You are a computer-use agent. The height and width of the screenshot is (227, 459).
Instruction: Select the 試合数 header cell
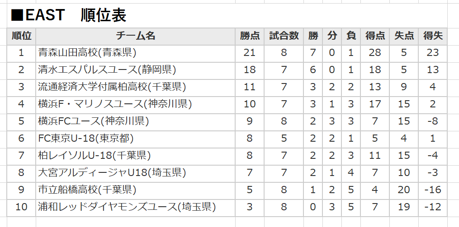coord(284,36)
